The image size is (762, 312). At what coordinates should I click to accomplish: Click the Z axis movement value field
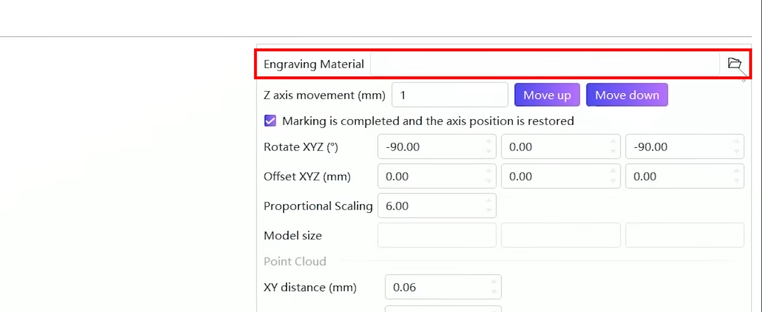pyautogui.click(x=450, y=95)
